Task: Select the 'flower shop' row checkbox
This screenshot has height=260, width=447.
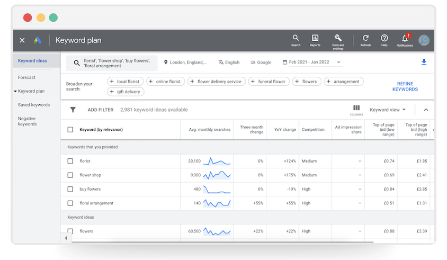Action: (70, 175)
